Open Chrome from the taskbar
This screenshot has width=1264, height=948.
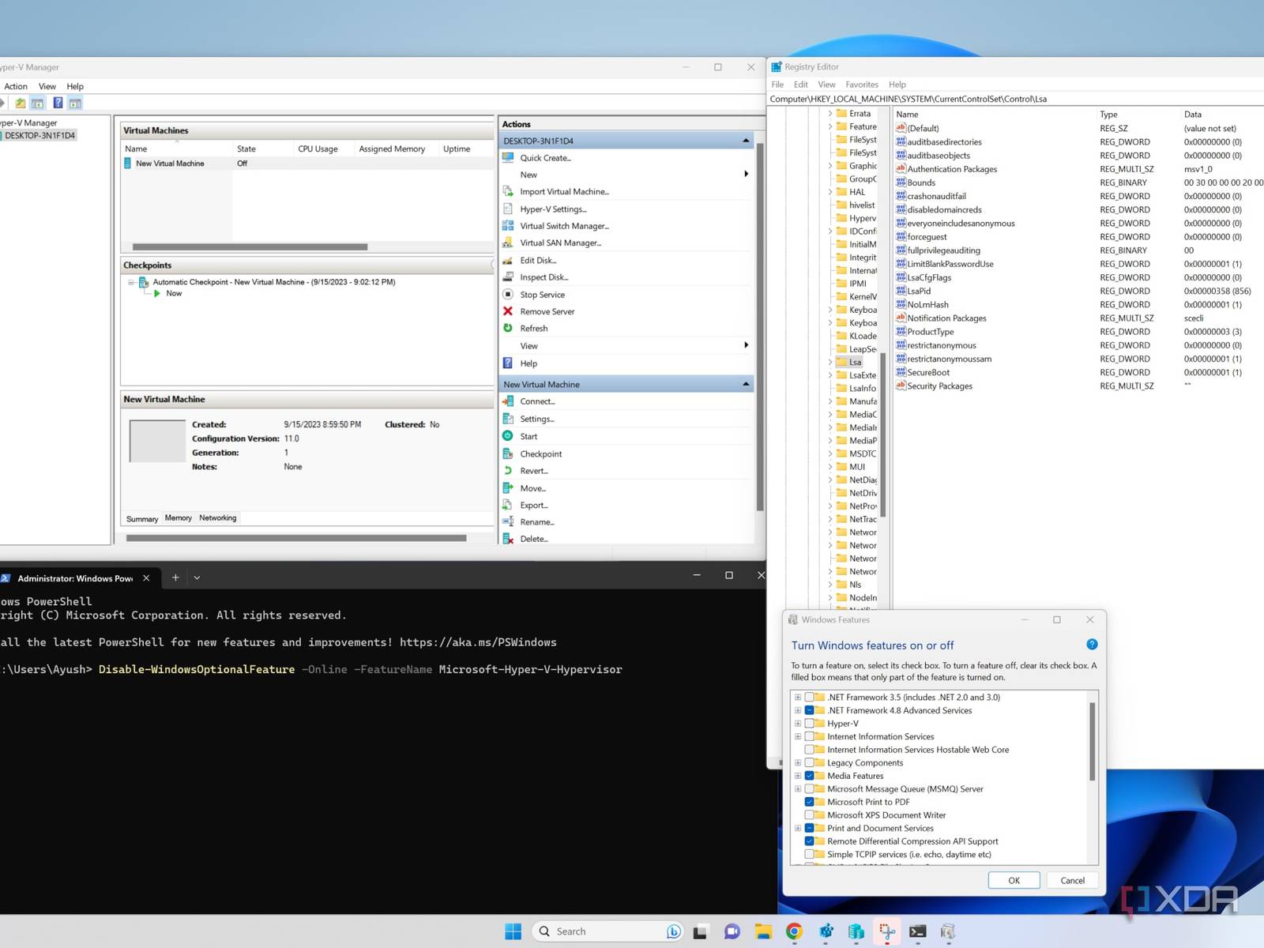click(794, 931)
